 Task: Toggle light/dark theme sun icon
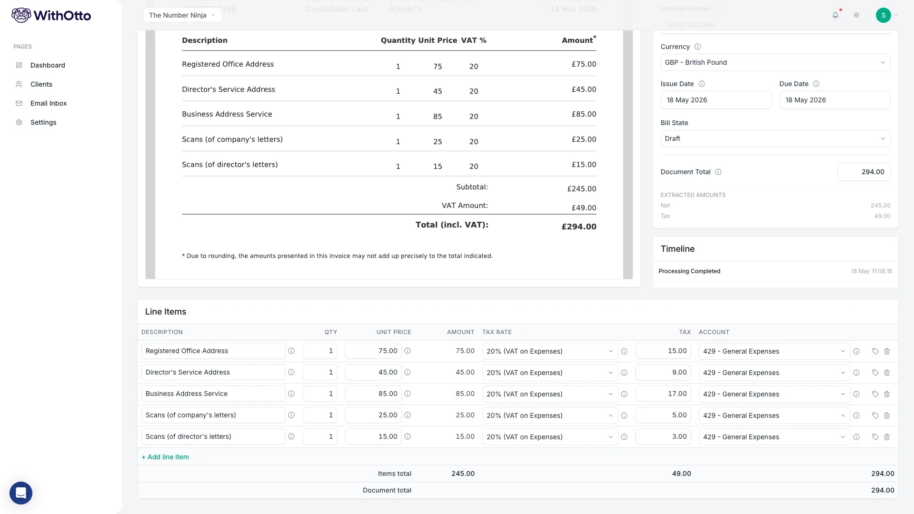pyautogui.click(x=856, y=15)
